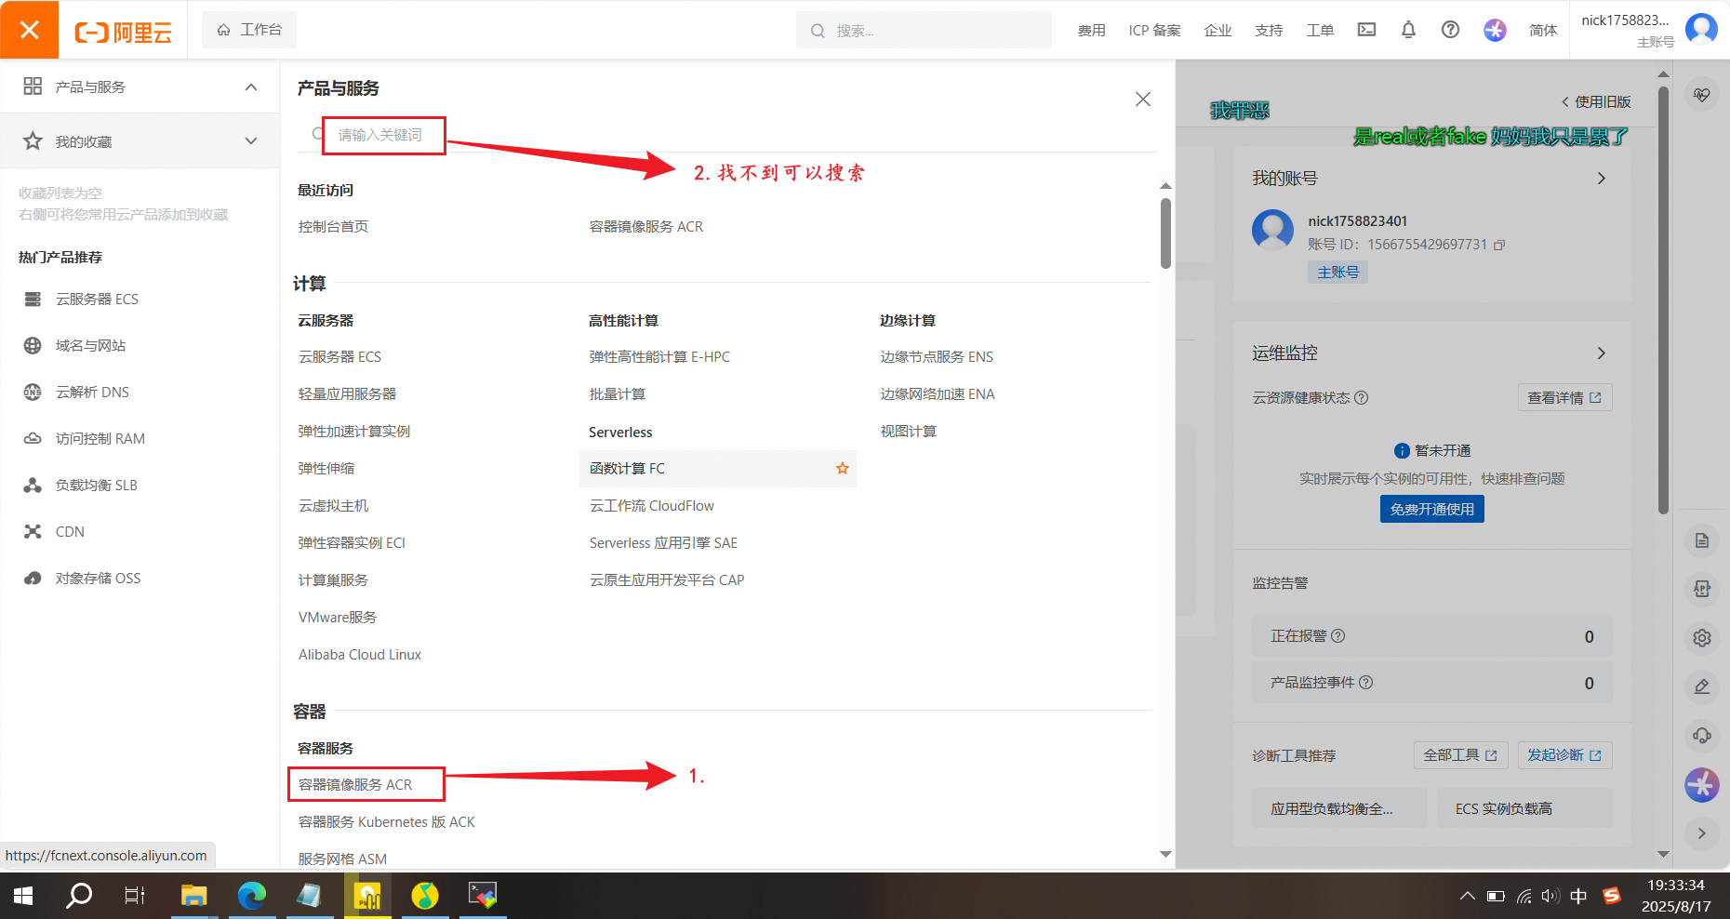Viewport: 1730px width, 919px height.
Task: Open 负载均衡 SLB in hot products
Action: pos(96,486)
